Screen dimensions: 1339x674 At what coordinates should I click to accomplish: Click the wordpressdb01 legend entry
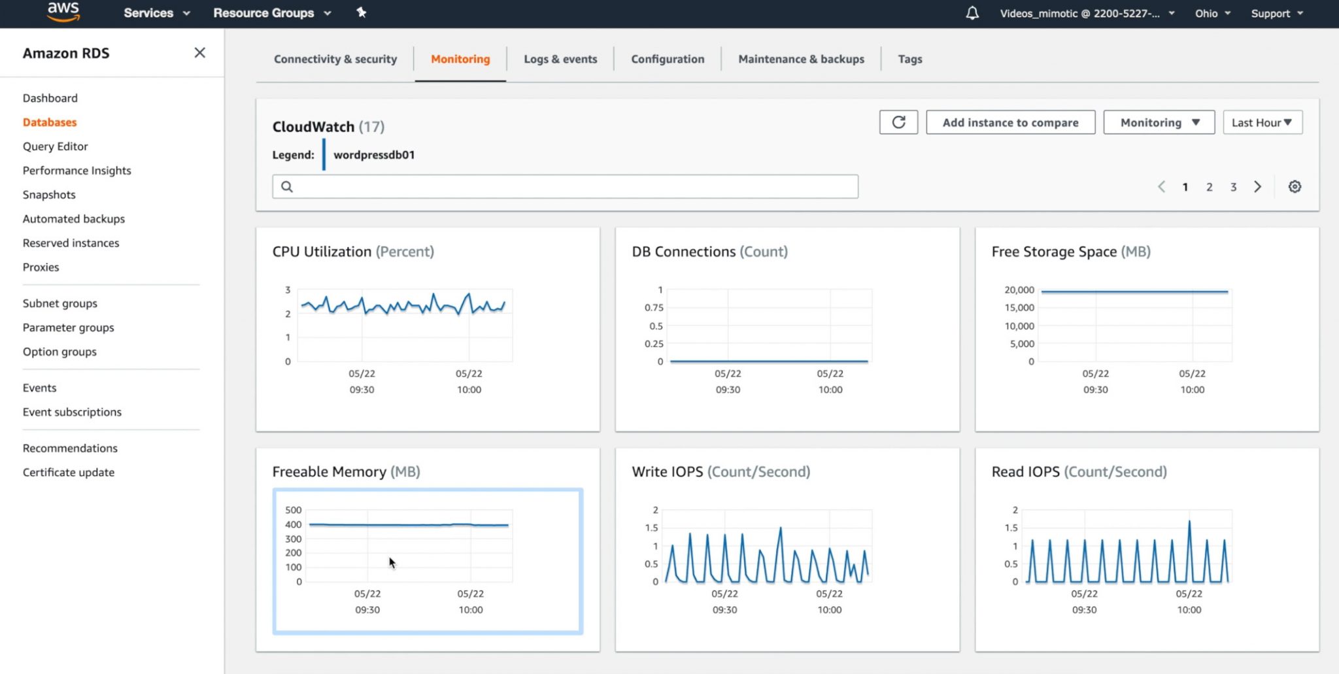pyautogui.click(x=374, y=155)
